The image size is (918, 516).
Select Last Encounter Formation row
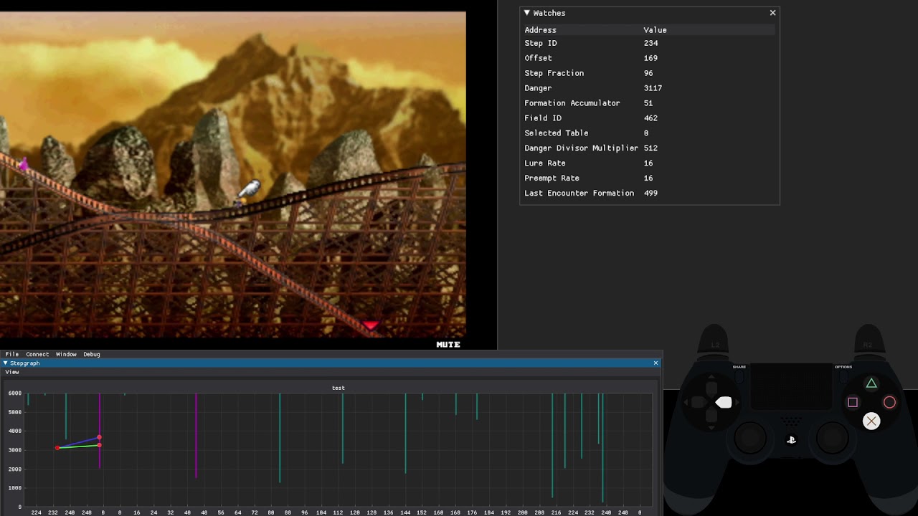tap(649, 193)
